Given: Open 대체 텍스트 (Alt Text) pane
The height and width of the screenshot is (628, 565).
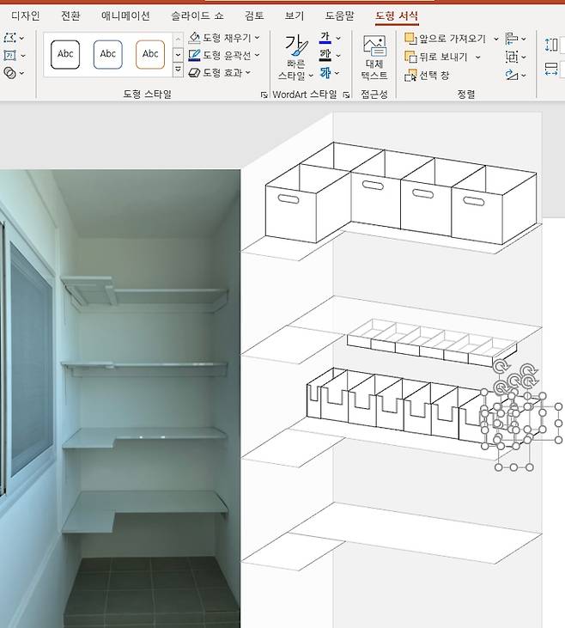Looking at the screenshot, I should 374,58.
